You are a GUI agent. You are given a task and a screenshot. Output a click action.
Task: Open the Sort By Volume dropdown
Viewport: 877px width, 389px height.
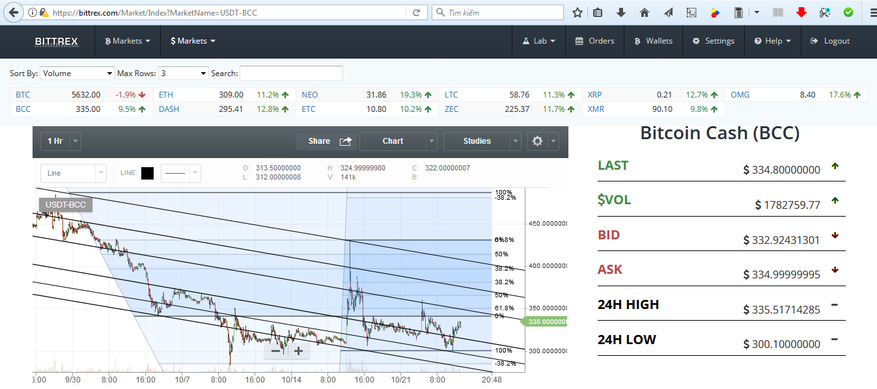tap(77, 74)
